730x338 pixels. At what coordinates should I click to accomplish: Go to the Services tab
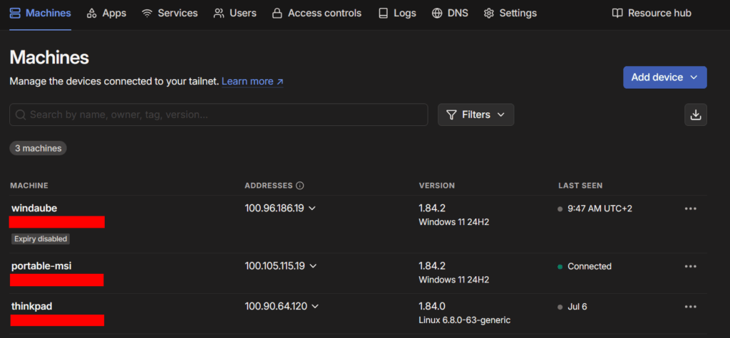[x=170, y=13]
